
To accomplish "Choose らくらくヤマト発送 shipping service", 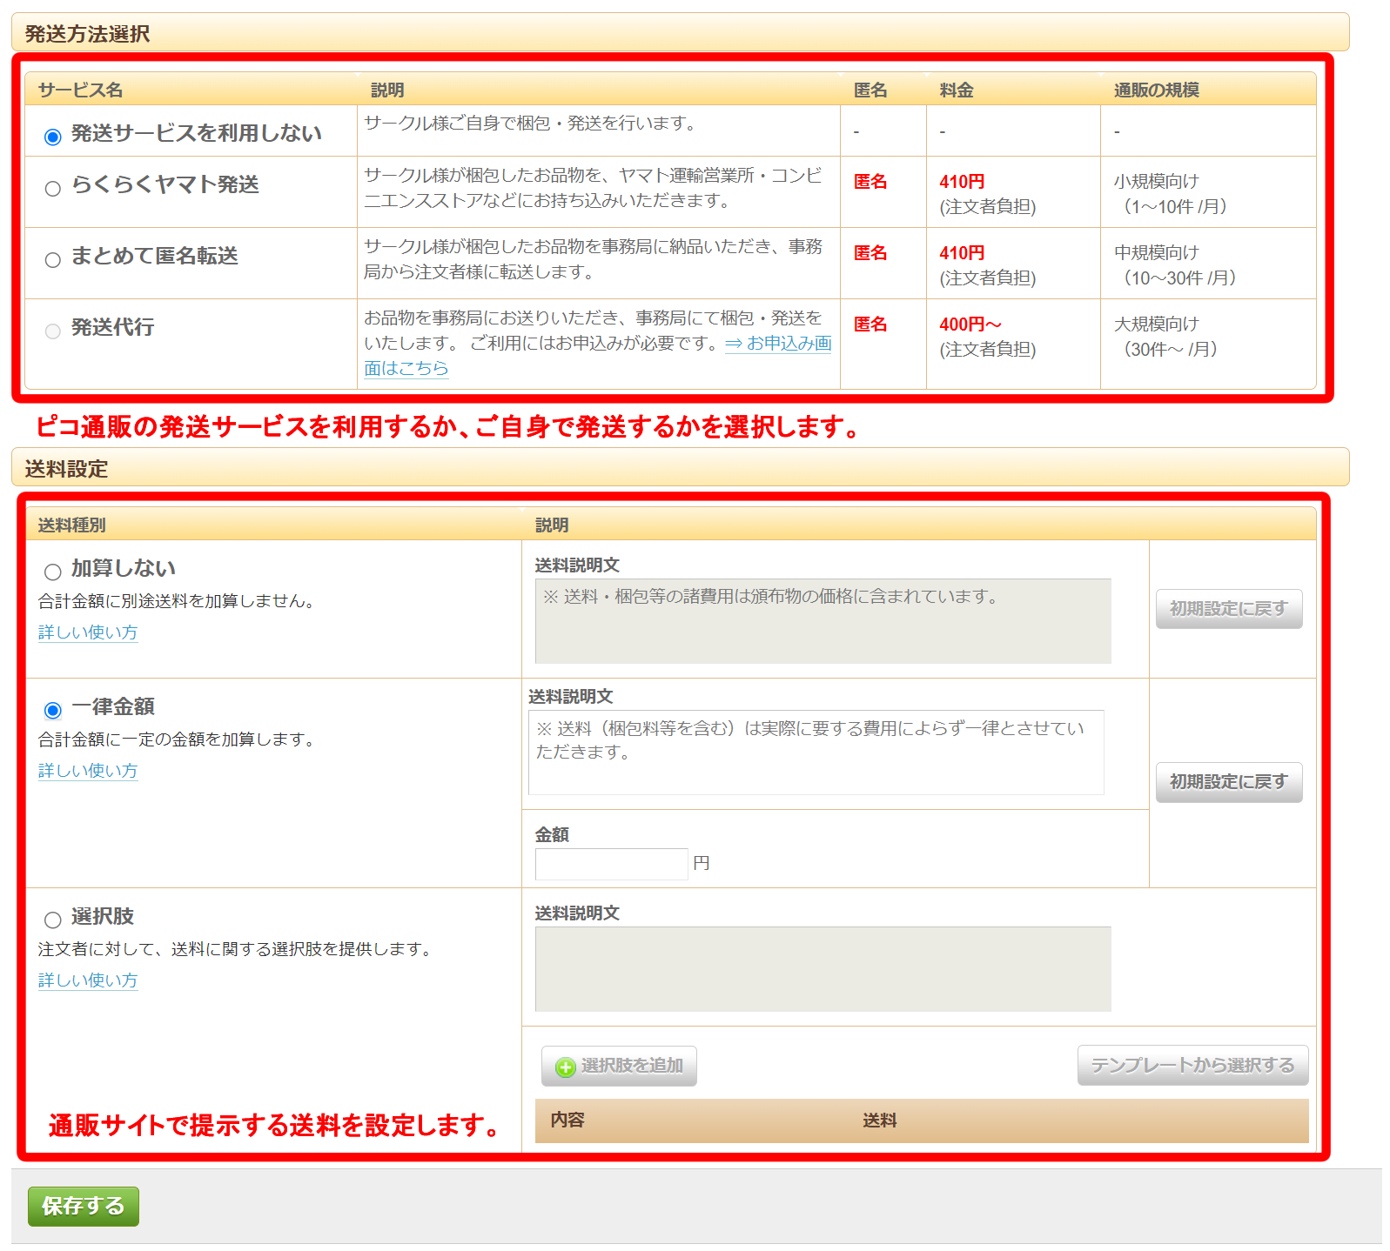I will click(x=53, y=189).
